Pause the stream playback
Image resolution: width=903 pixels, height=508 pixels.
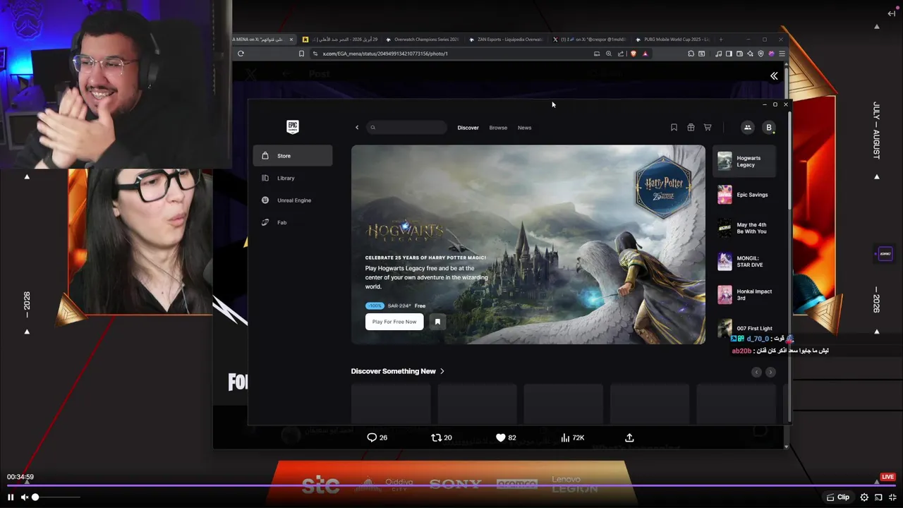click(11, 497)
